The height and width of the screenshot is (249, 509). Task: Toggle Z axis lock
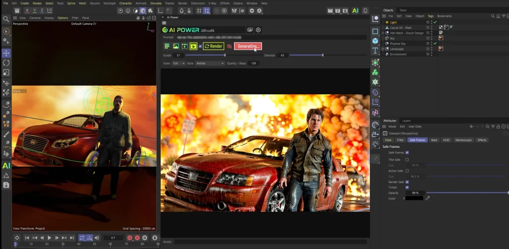[x=42, y=11]
